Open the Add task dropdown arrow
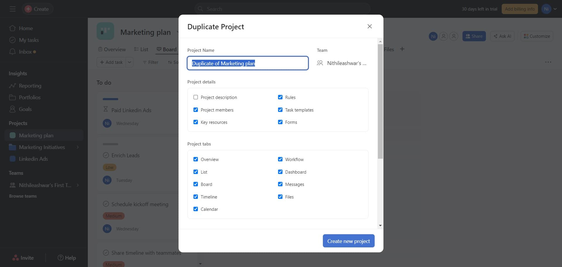 [130, 62]
